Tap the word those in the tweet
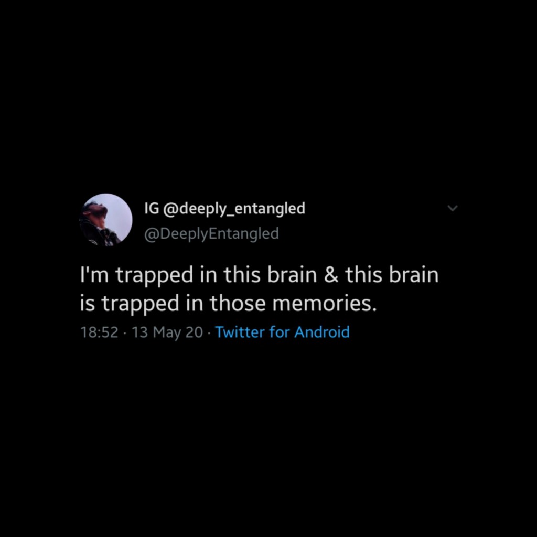537x537 pixels. click(238, 303)
